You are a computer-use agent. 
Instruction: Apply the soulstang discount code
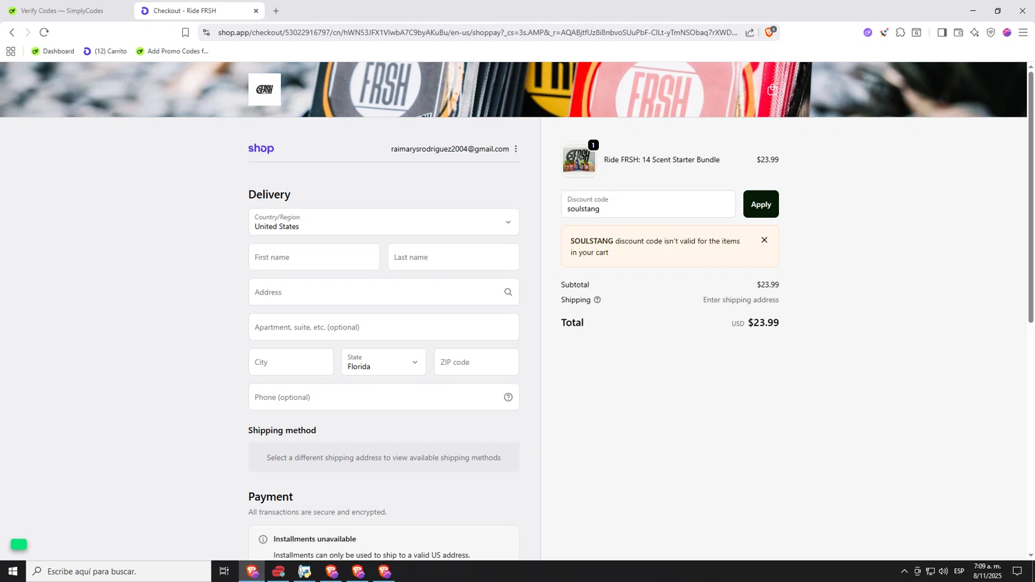(761, 204)
